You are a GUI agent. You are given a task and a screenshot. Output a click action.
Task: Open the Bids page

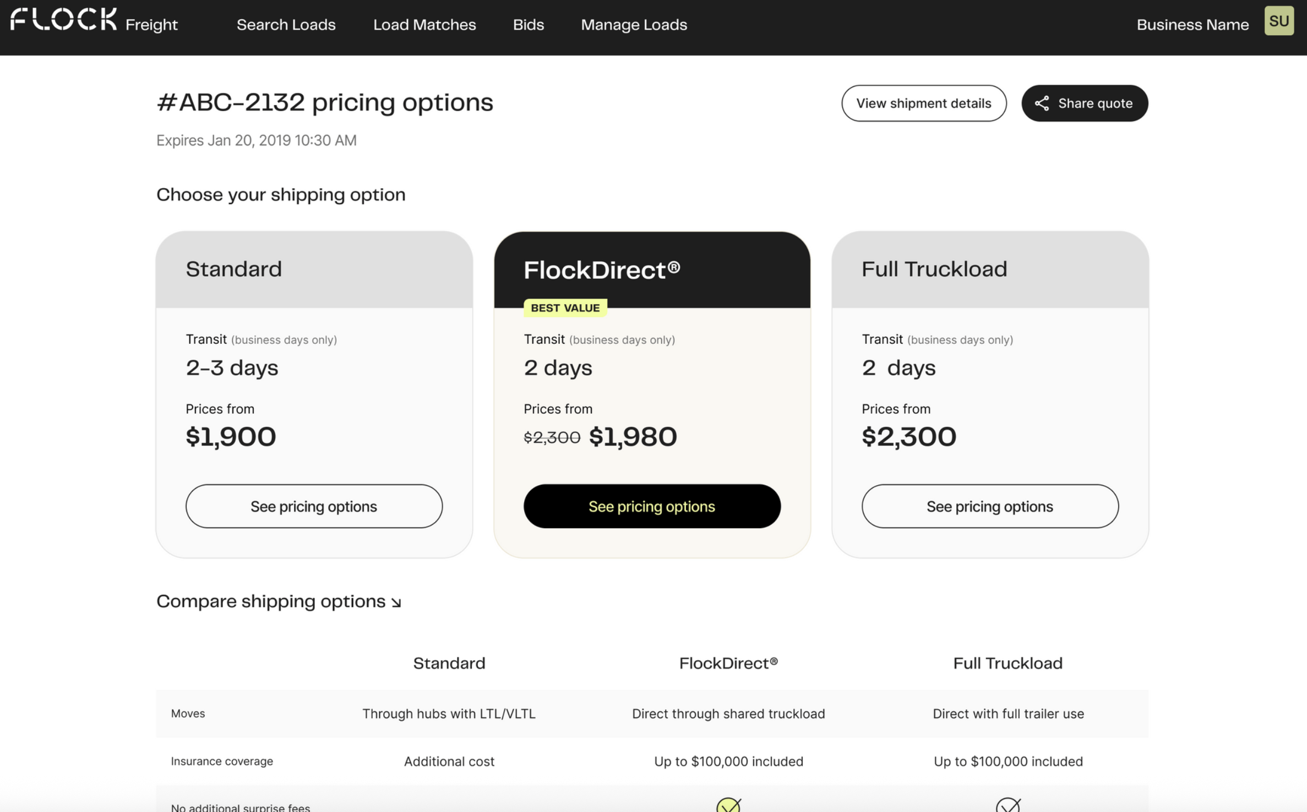528,25
